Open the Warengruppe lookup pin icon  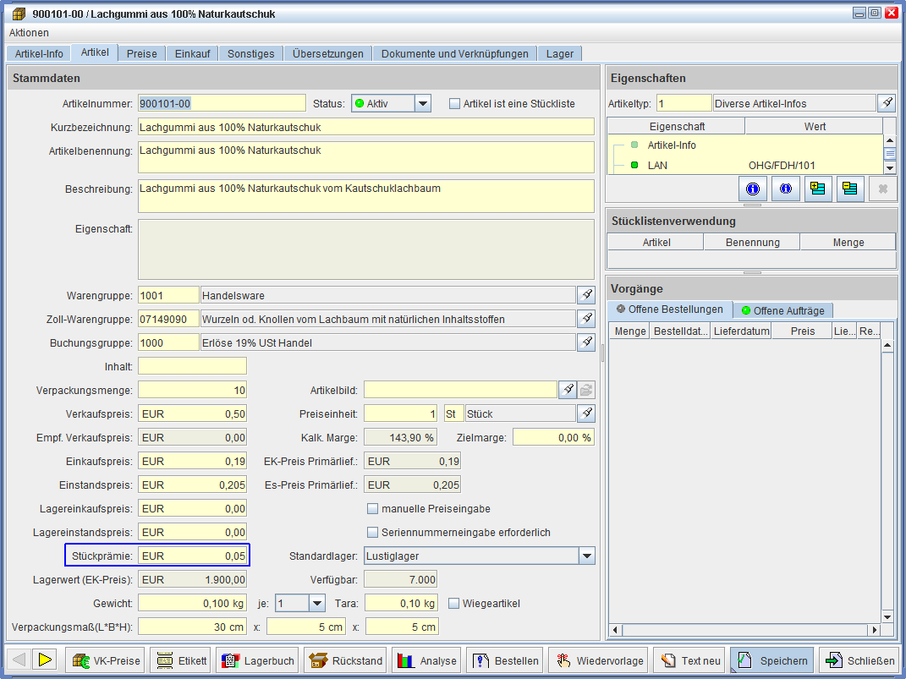click(x=585, y=295)
